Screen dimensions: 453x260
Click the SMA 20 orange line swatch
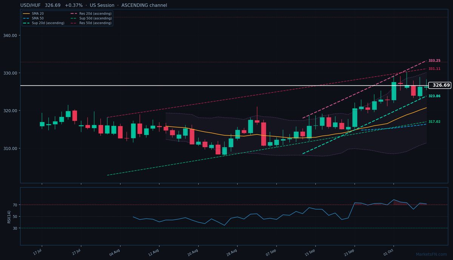[26, 14]
